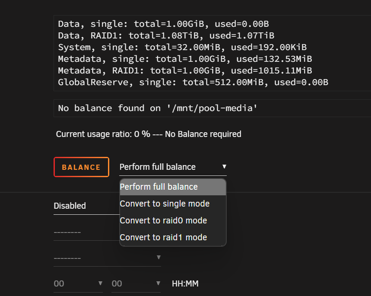Choose Convert to raid0 mode option
Screen dimensions: 371x296
point(173,220)
